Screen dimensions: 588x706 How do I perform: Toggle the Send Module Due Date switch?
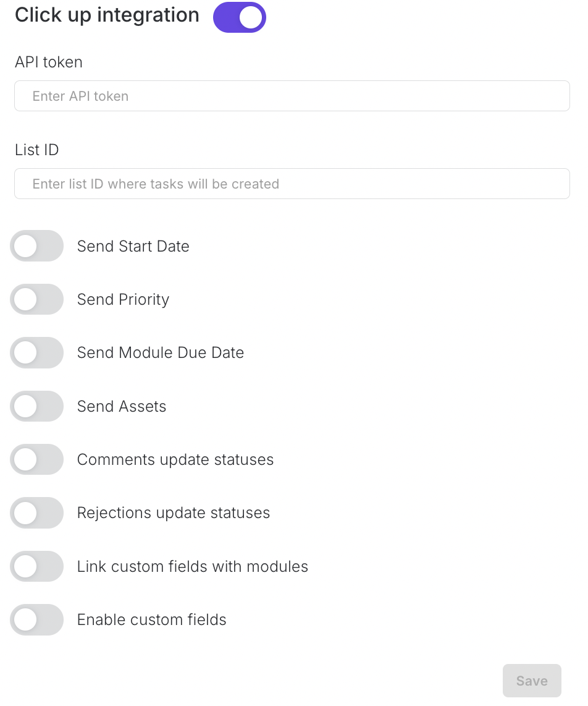(x=37, y=353)
